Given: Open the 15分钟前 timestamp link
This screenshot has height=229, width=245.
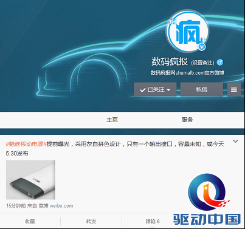Looking at the screenshot, I should tap(16, 206).
